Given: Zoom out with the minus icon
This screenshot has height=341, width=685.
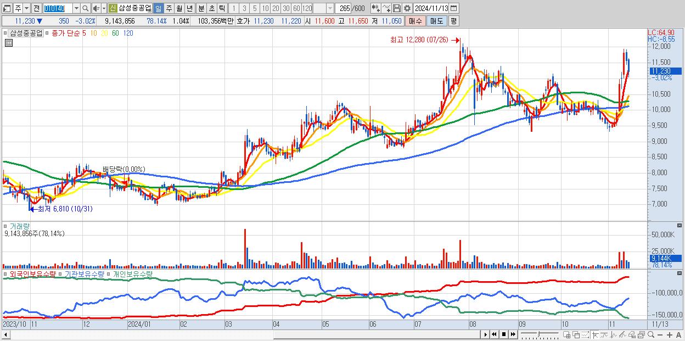Looking at the screenshot, I should (x=660, y=335).
